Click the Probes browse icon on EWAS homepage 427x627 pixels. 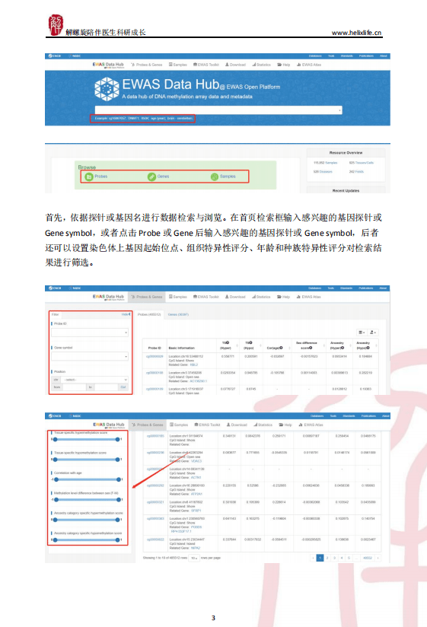click(89, 177)
